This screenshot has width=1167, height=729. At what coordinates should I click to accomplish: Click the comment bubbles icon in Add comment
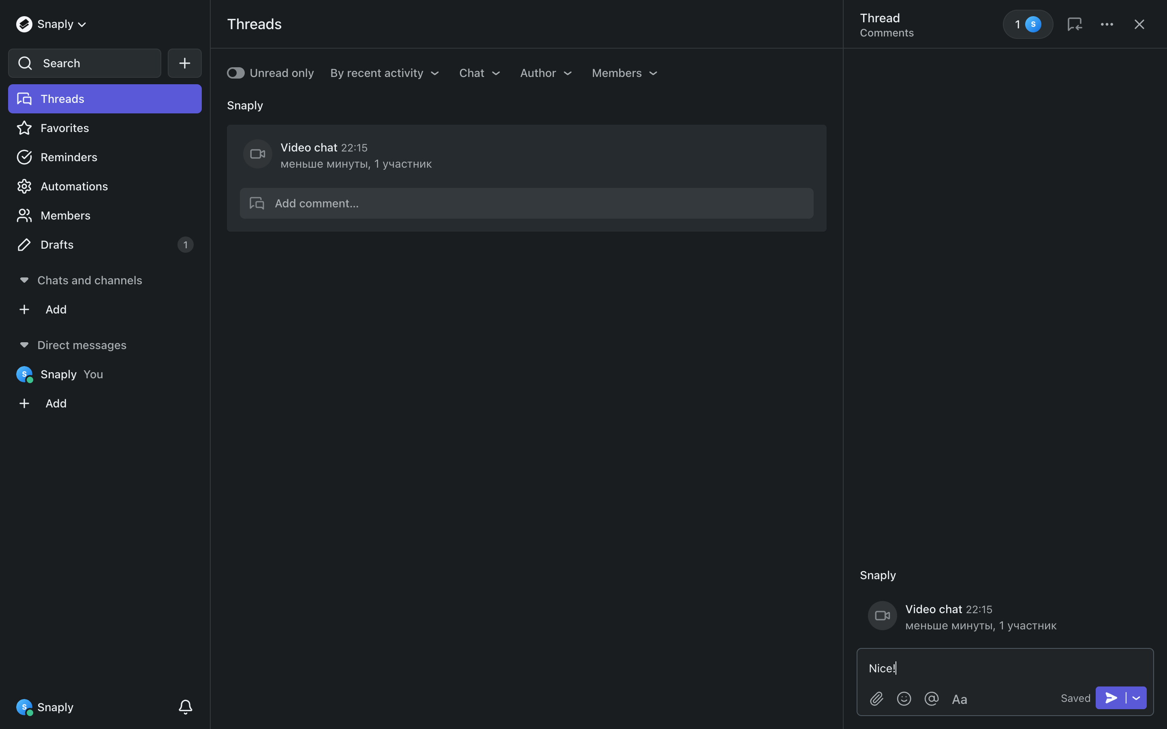257,203
